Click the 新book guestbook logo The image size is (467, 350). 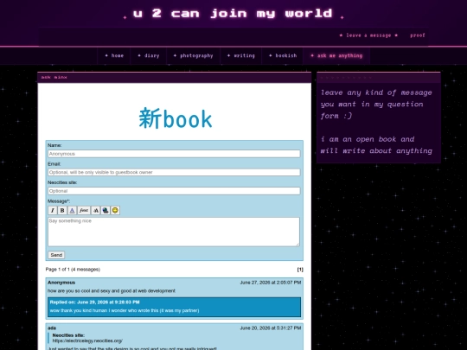[x=175, y=118]
